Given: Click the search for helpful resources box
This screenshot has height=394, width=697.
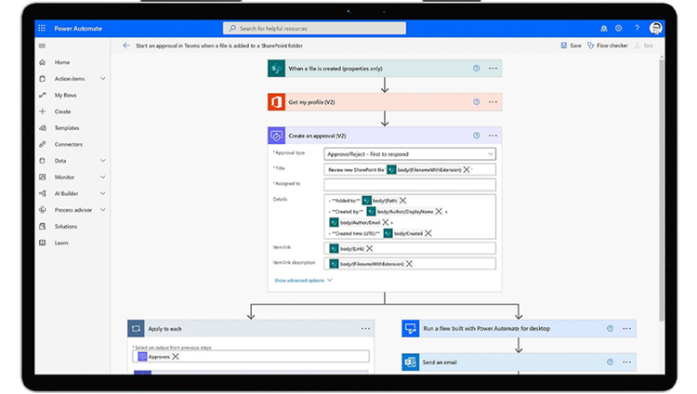Looking at the screenshot, I should (x=314, y=28).
